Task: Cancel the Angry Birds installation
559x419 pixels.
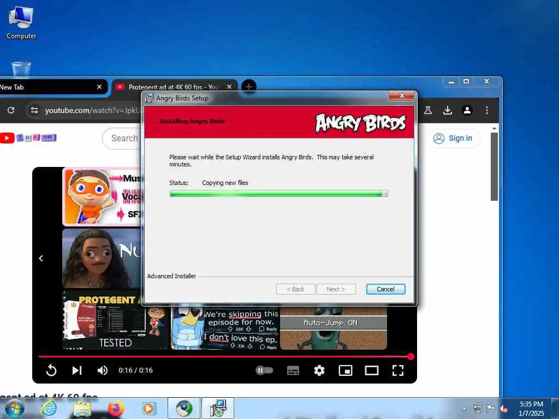Action: pyautogui.click(x=385, y=289)
